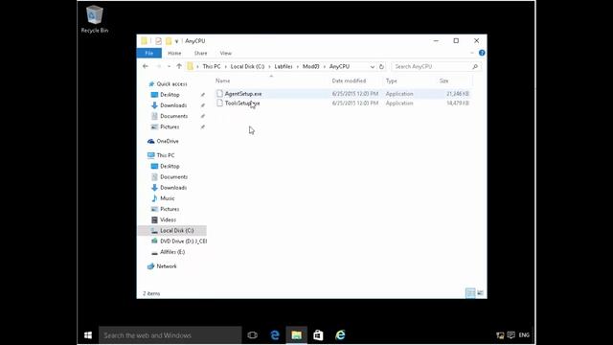The width and height of the screenshot is (613, 345).
Task: Click the ENG language indicator
Action: [524, 335]
